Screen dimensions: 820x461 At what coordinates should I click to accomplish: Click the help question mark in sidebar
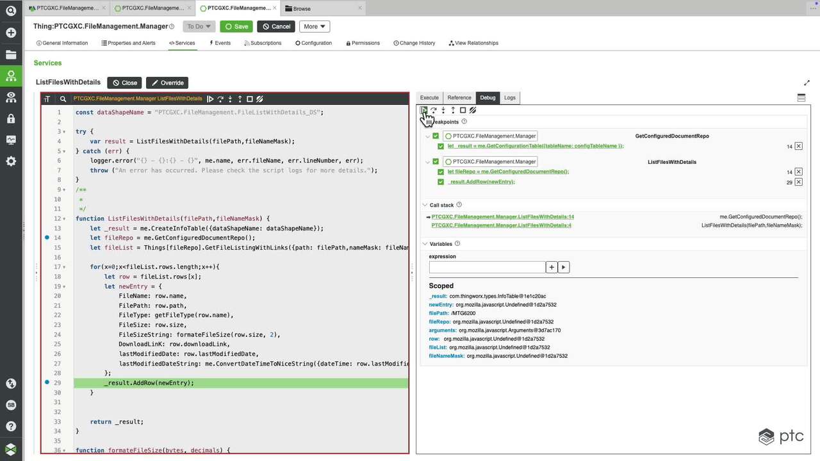point(11,426)
